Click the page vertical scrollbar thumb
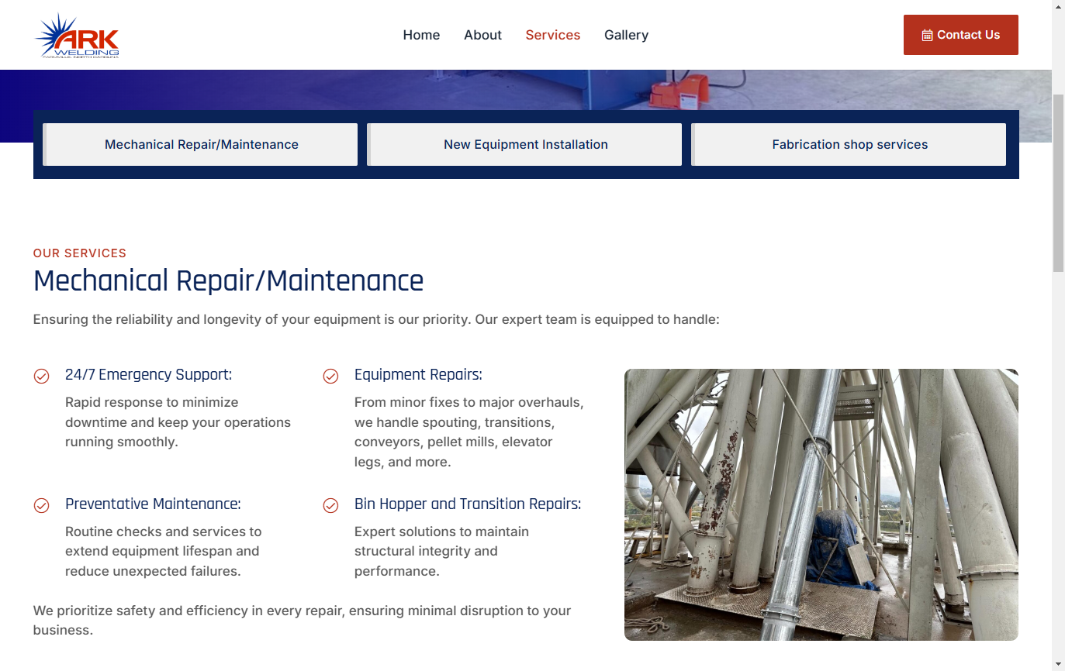 coord(1058,182)
